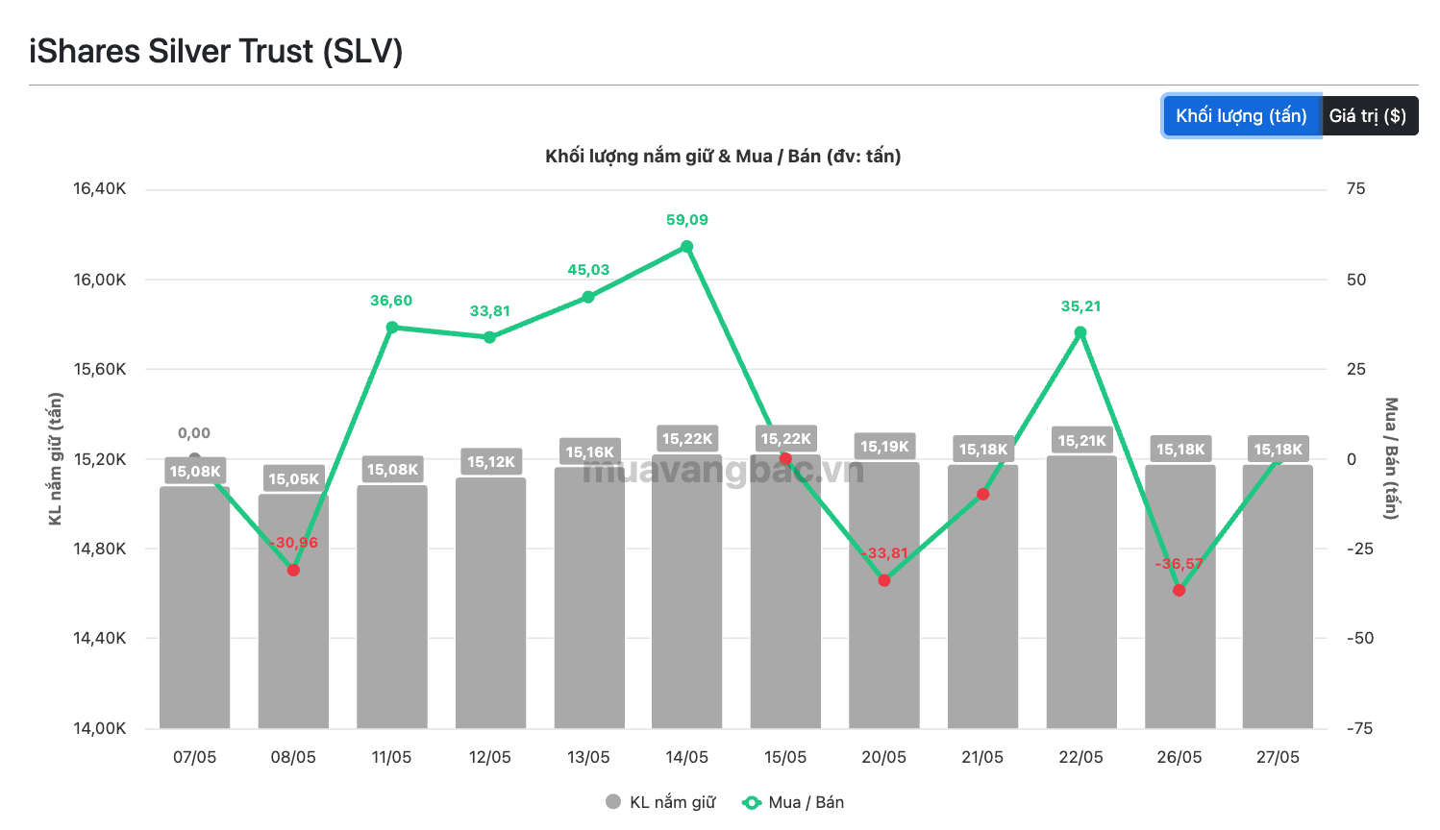Click the red point on 21/05
Screen dimensions: 1440x830
tap(982, 495)
